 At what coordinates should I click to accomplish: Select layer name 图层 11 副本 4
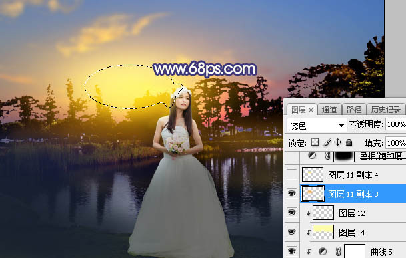[353, 175]
